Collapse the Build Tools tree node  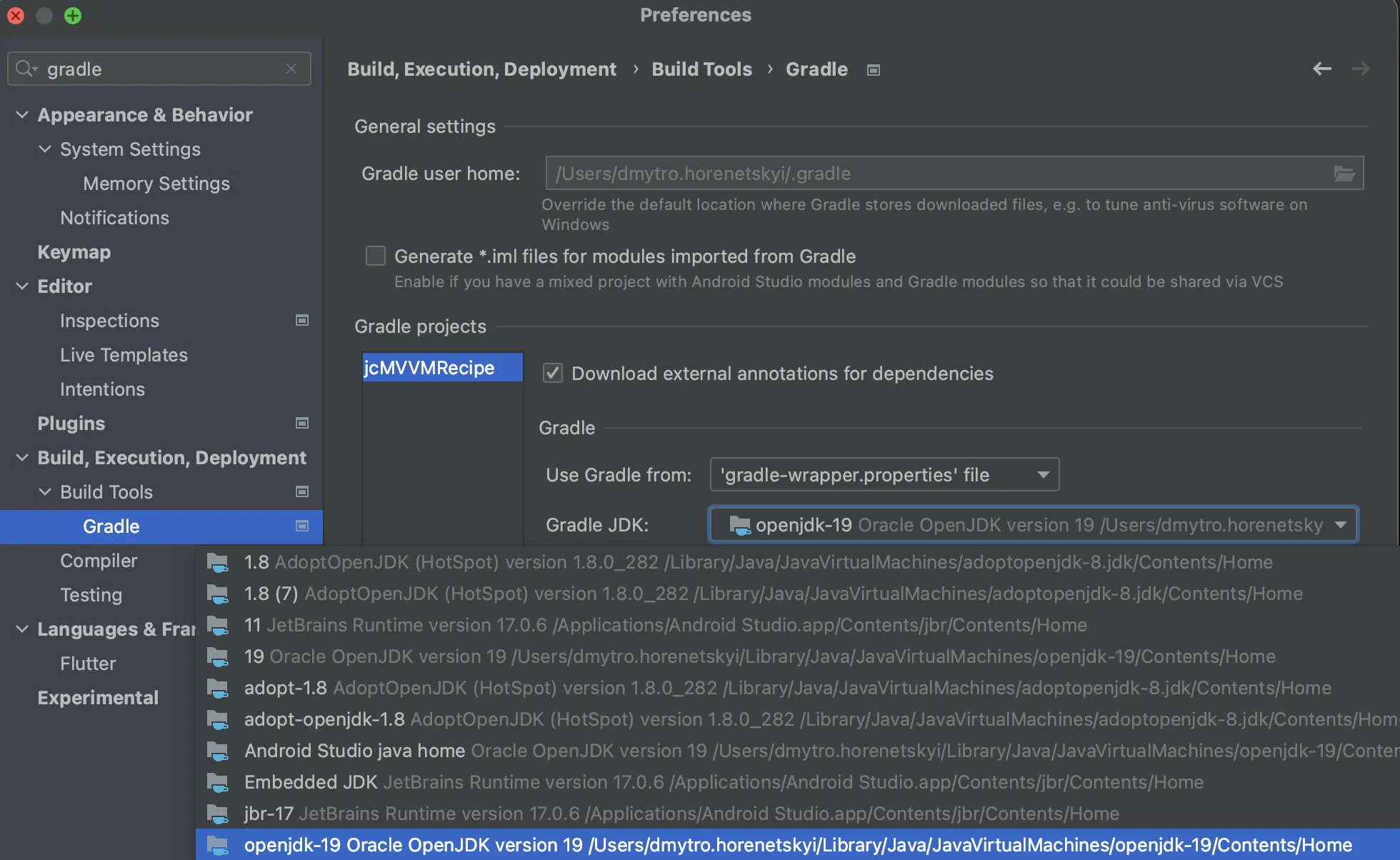tap(45, 492)
